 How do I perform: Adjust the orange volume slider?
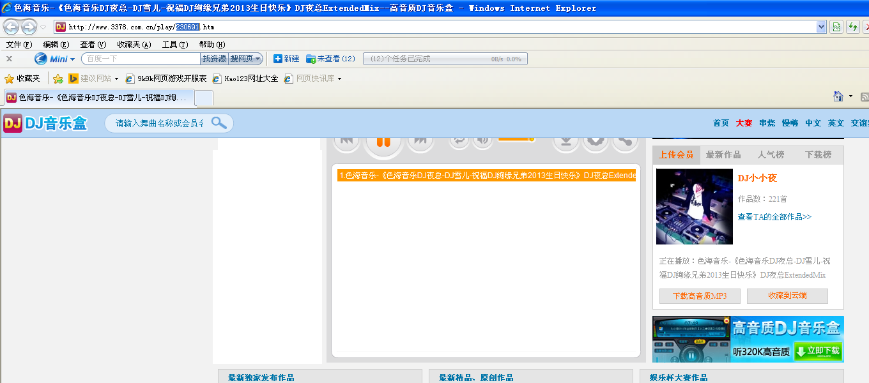(516, 139)
